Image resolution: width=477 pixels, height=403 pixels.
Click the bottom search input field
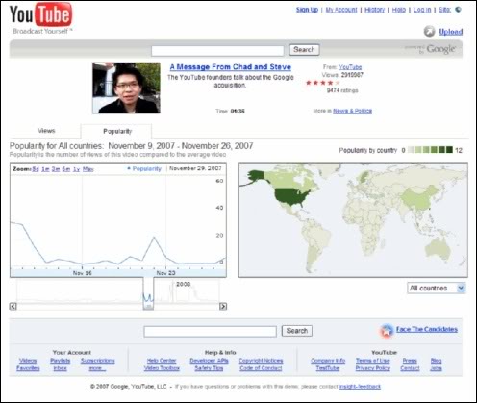tap(211, 332)
